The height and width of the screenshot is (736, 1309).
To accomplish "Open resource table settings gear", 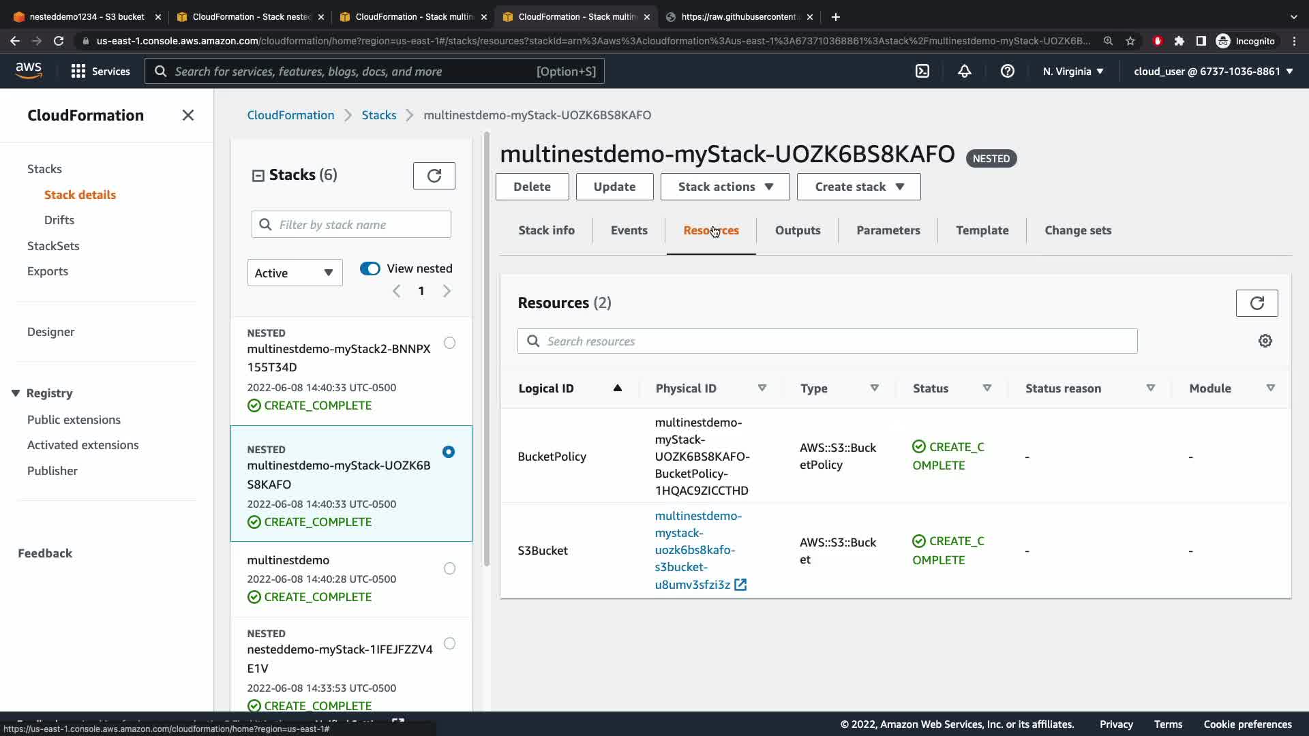I will click(1265, 341).
